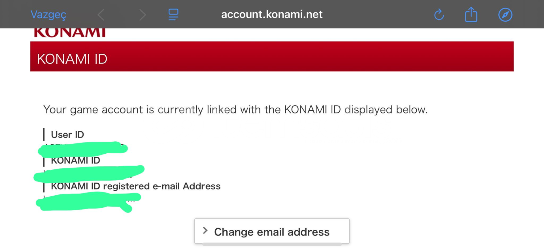Click the redacted e-mail address value
The width and height of the screenshot is (544, 251).
click(88, 201)
